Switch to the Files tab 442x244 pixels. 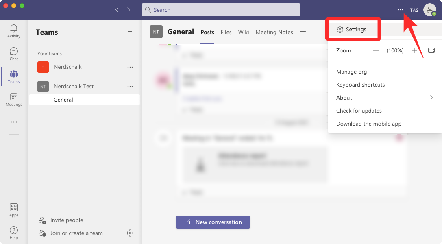point(226,32)
